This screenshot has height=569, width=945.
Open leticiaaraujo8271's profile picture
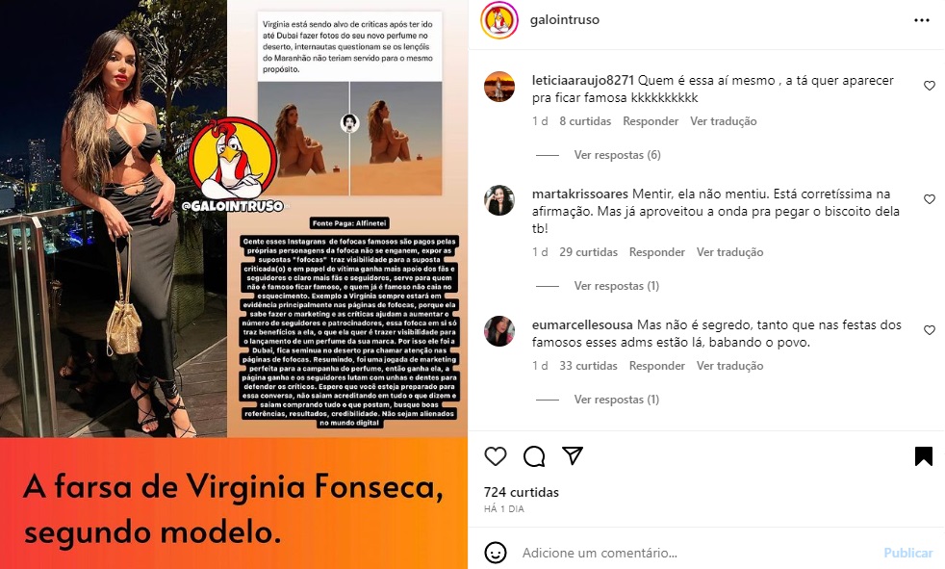click(x=499, y=87)
